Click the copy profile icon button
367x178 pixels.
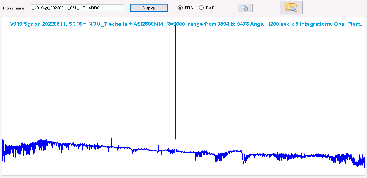tap(245, 8)
